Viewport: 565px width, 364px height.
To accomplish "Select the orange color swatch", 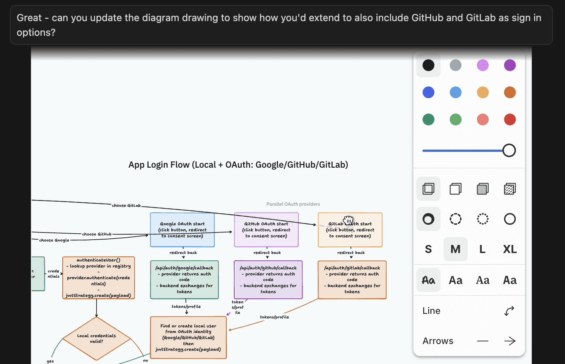I will point(510,92).
